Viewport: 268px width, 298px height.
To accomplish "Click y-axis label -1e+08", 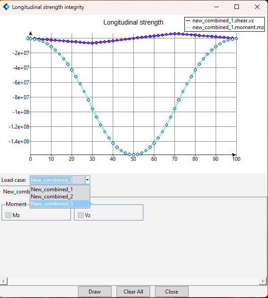I will (21, 112).
